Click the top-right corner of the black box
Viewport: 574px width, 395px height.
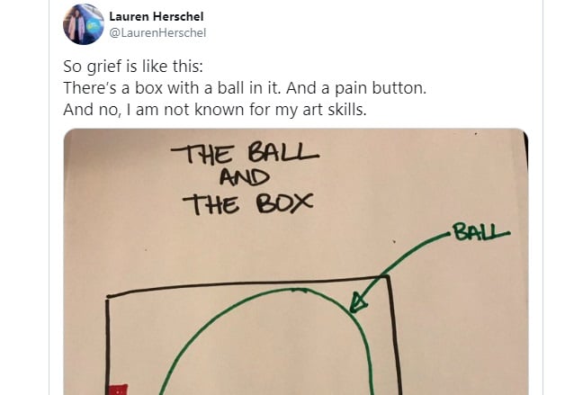coord(388,277)
